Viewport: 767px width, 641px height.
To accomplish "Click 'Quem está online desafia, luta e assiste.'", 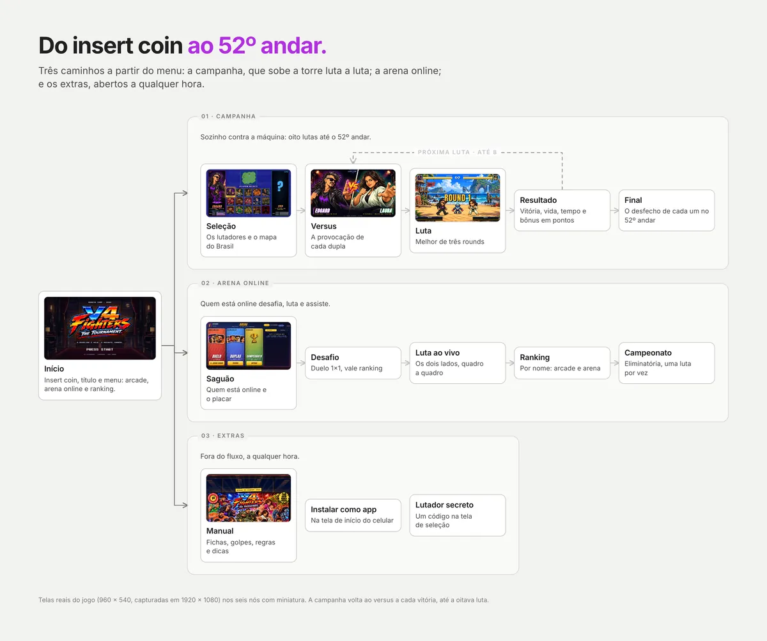I will point(265,304).
